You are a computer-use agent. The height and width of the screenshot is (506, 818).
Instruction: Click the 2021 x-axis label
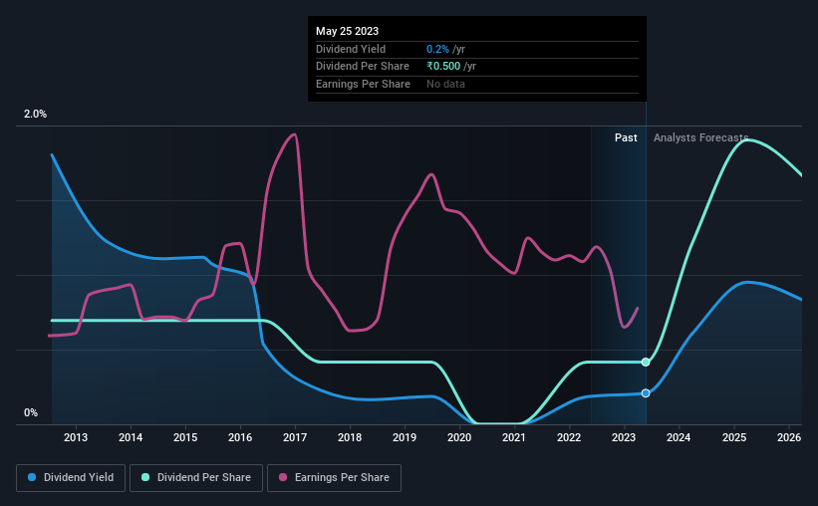(514, 437)
